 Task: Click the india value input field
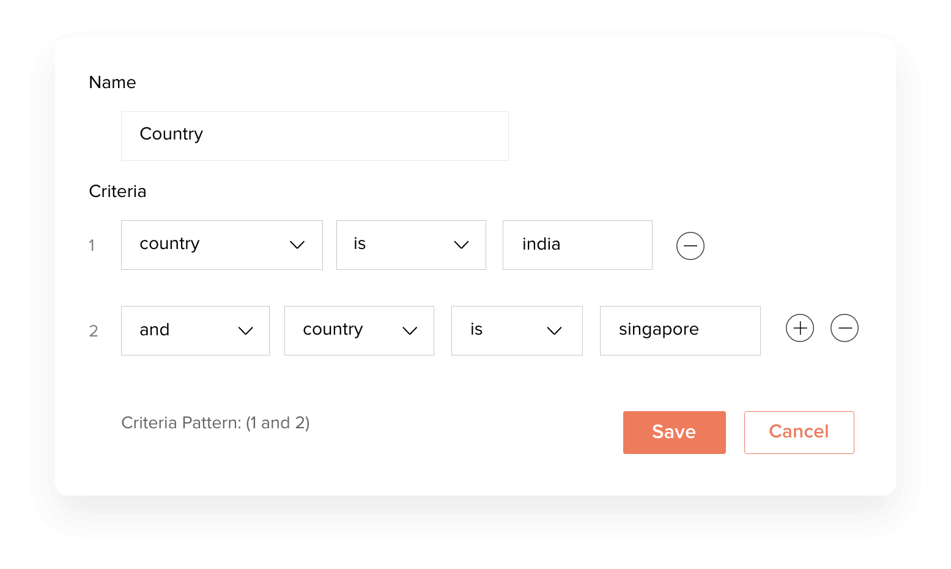tap(577, 245)
